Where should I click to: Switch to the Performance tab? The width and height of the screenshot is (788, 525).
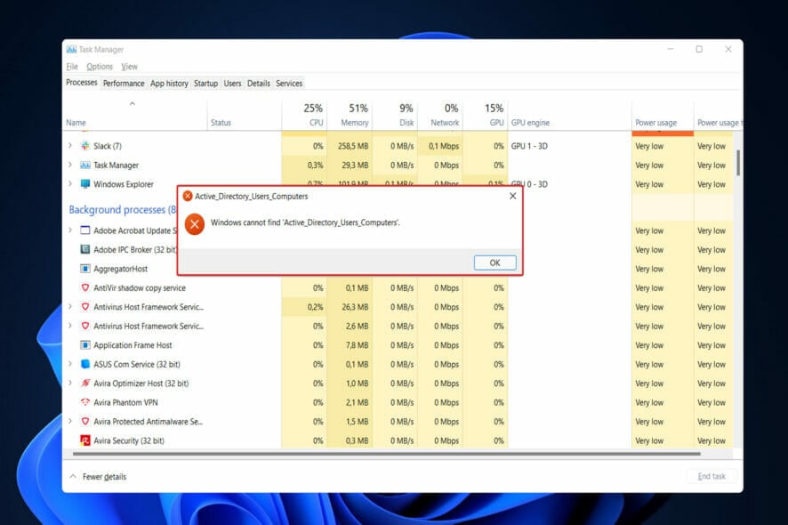pos(124,84)
